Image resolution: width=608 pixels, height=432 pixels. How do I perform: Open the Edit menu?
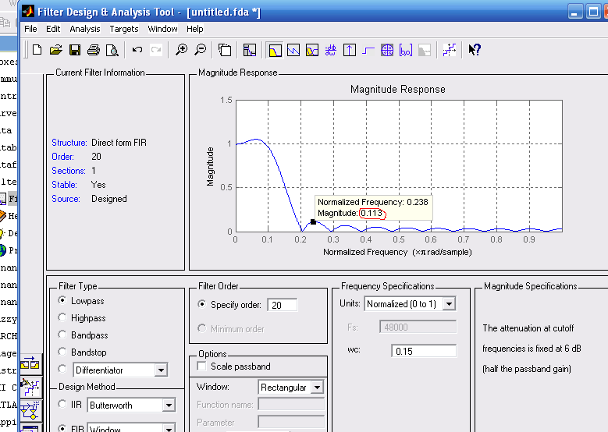[53, 29]
